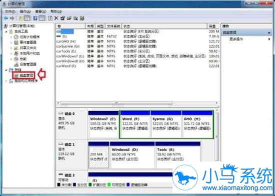Expand the 性能 node arrow
Screen dimensions: 275x196
pos(11,59)
